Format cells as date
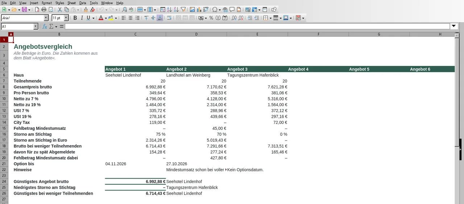Image resolution: width=464 pixels, height=204 pixels. pos(224,18)
